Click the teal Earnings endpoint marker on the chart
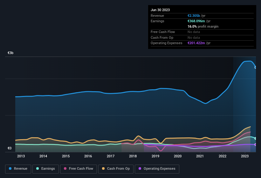The image size is (261, 178). click(255, 139)
